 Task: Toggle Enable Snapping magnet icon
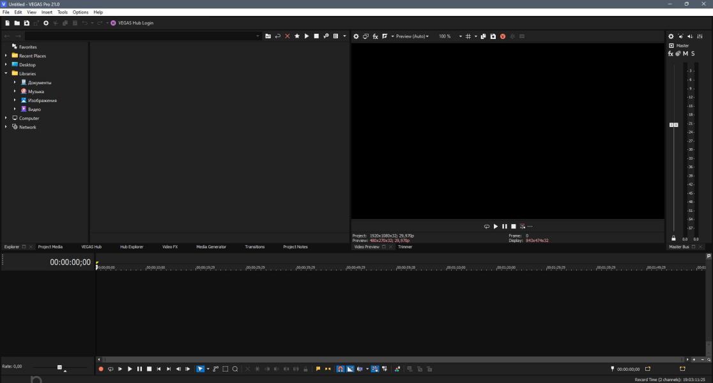[340, 369]
